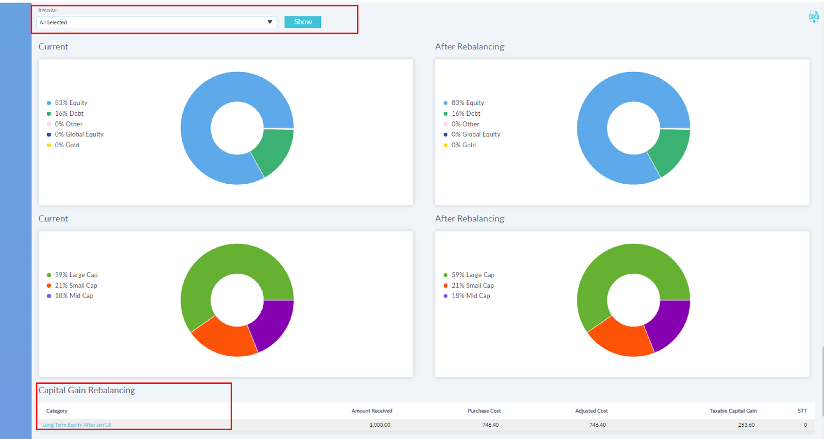Click the 83% Equity legend in After Rebalancing
The image size is (824, 439).
463,103
